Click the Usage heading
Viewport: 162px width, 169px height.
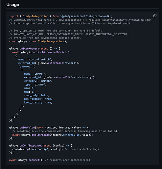[x=13, y=5]
